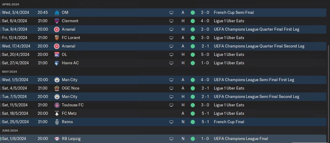The height and width of the screenshot is (143, 330).
Task: Click the green win indicator for OL match
Action: coord(192,54)
